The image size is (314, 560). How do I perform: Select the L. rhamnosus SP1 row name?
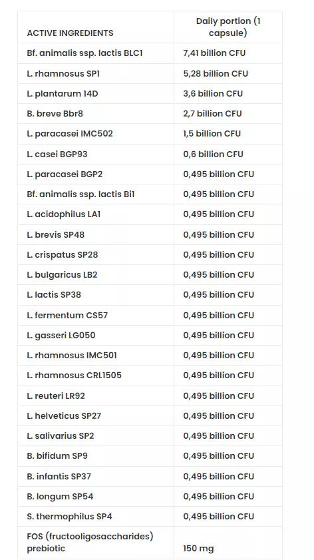pyautogui.click(x=63, y=73)
